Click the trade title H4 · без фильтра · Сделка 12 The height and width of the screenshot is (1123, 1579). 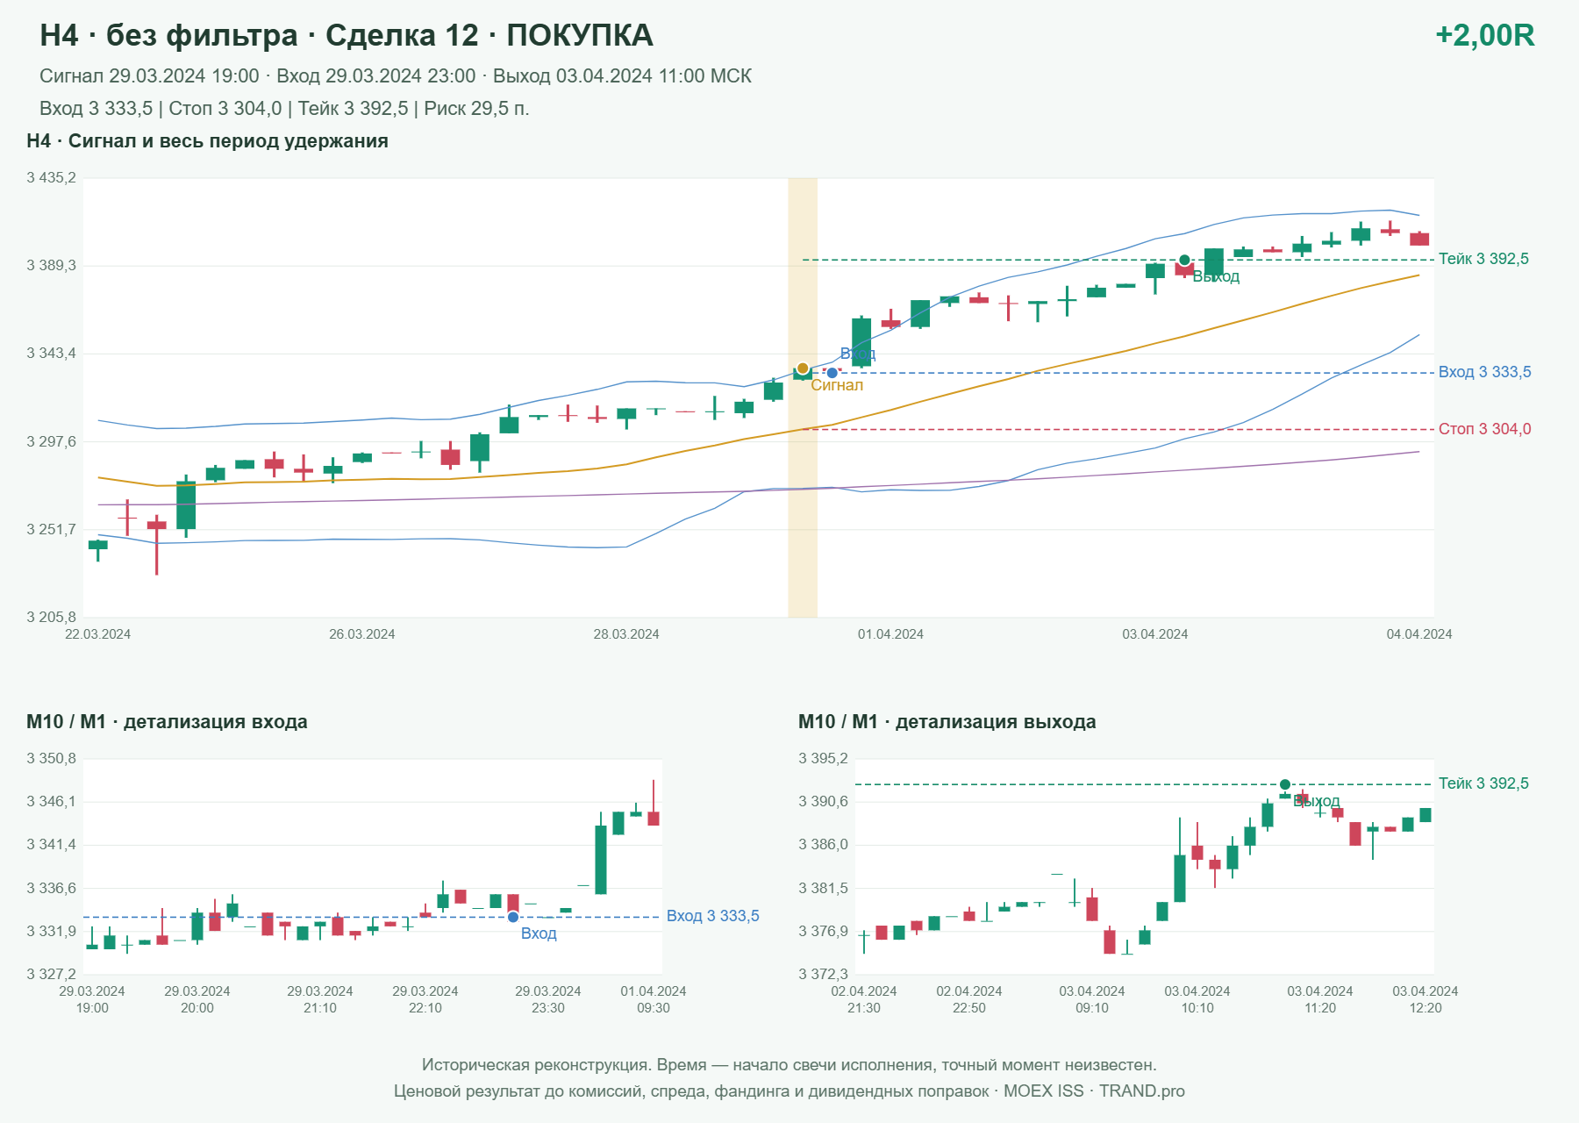tap(347, 35)
